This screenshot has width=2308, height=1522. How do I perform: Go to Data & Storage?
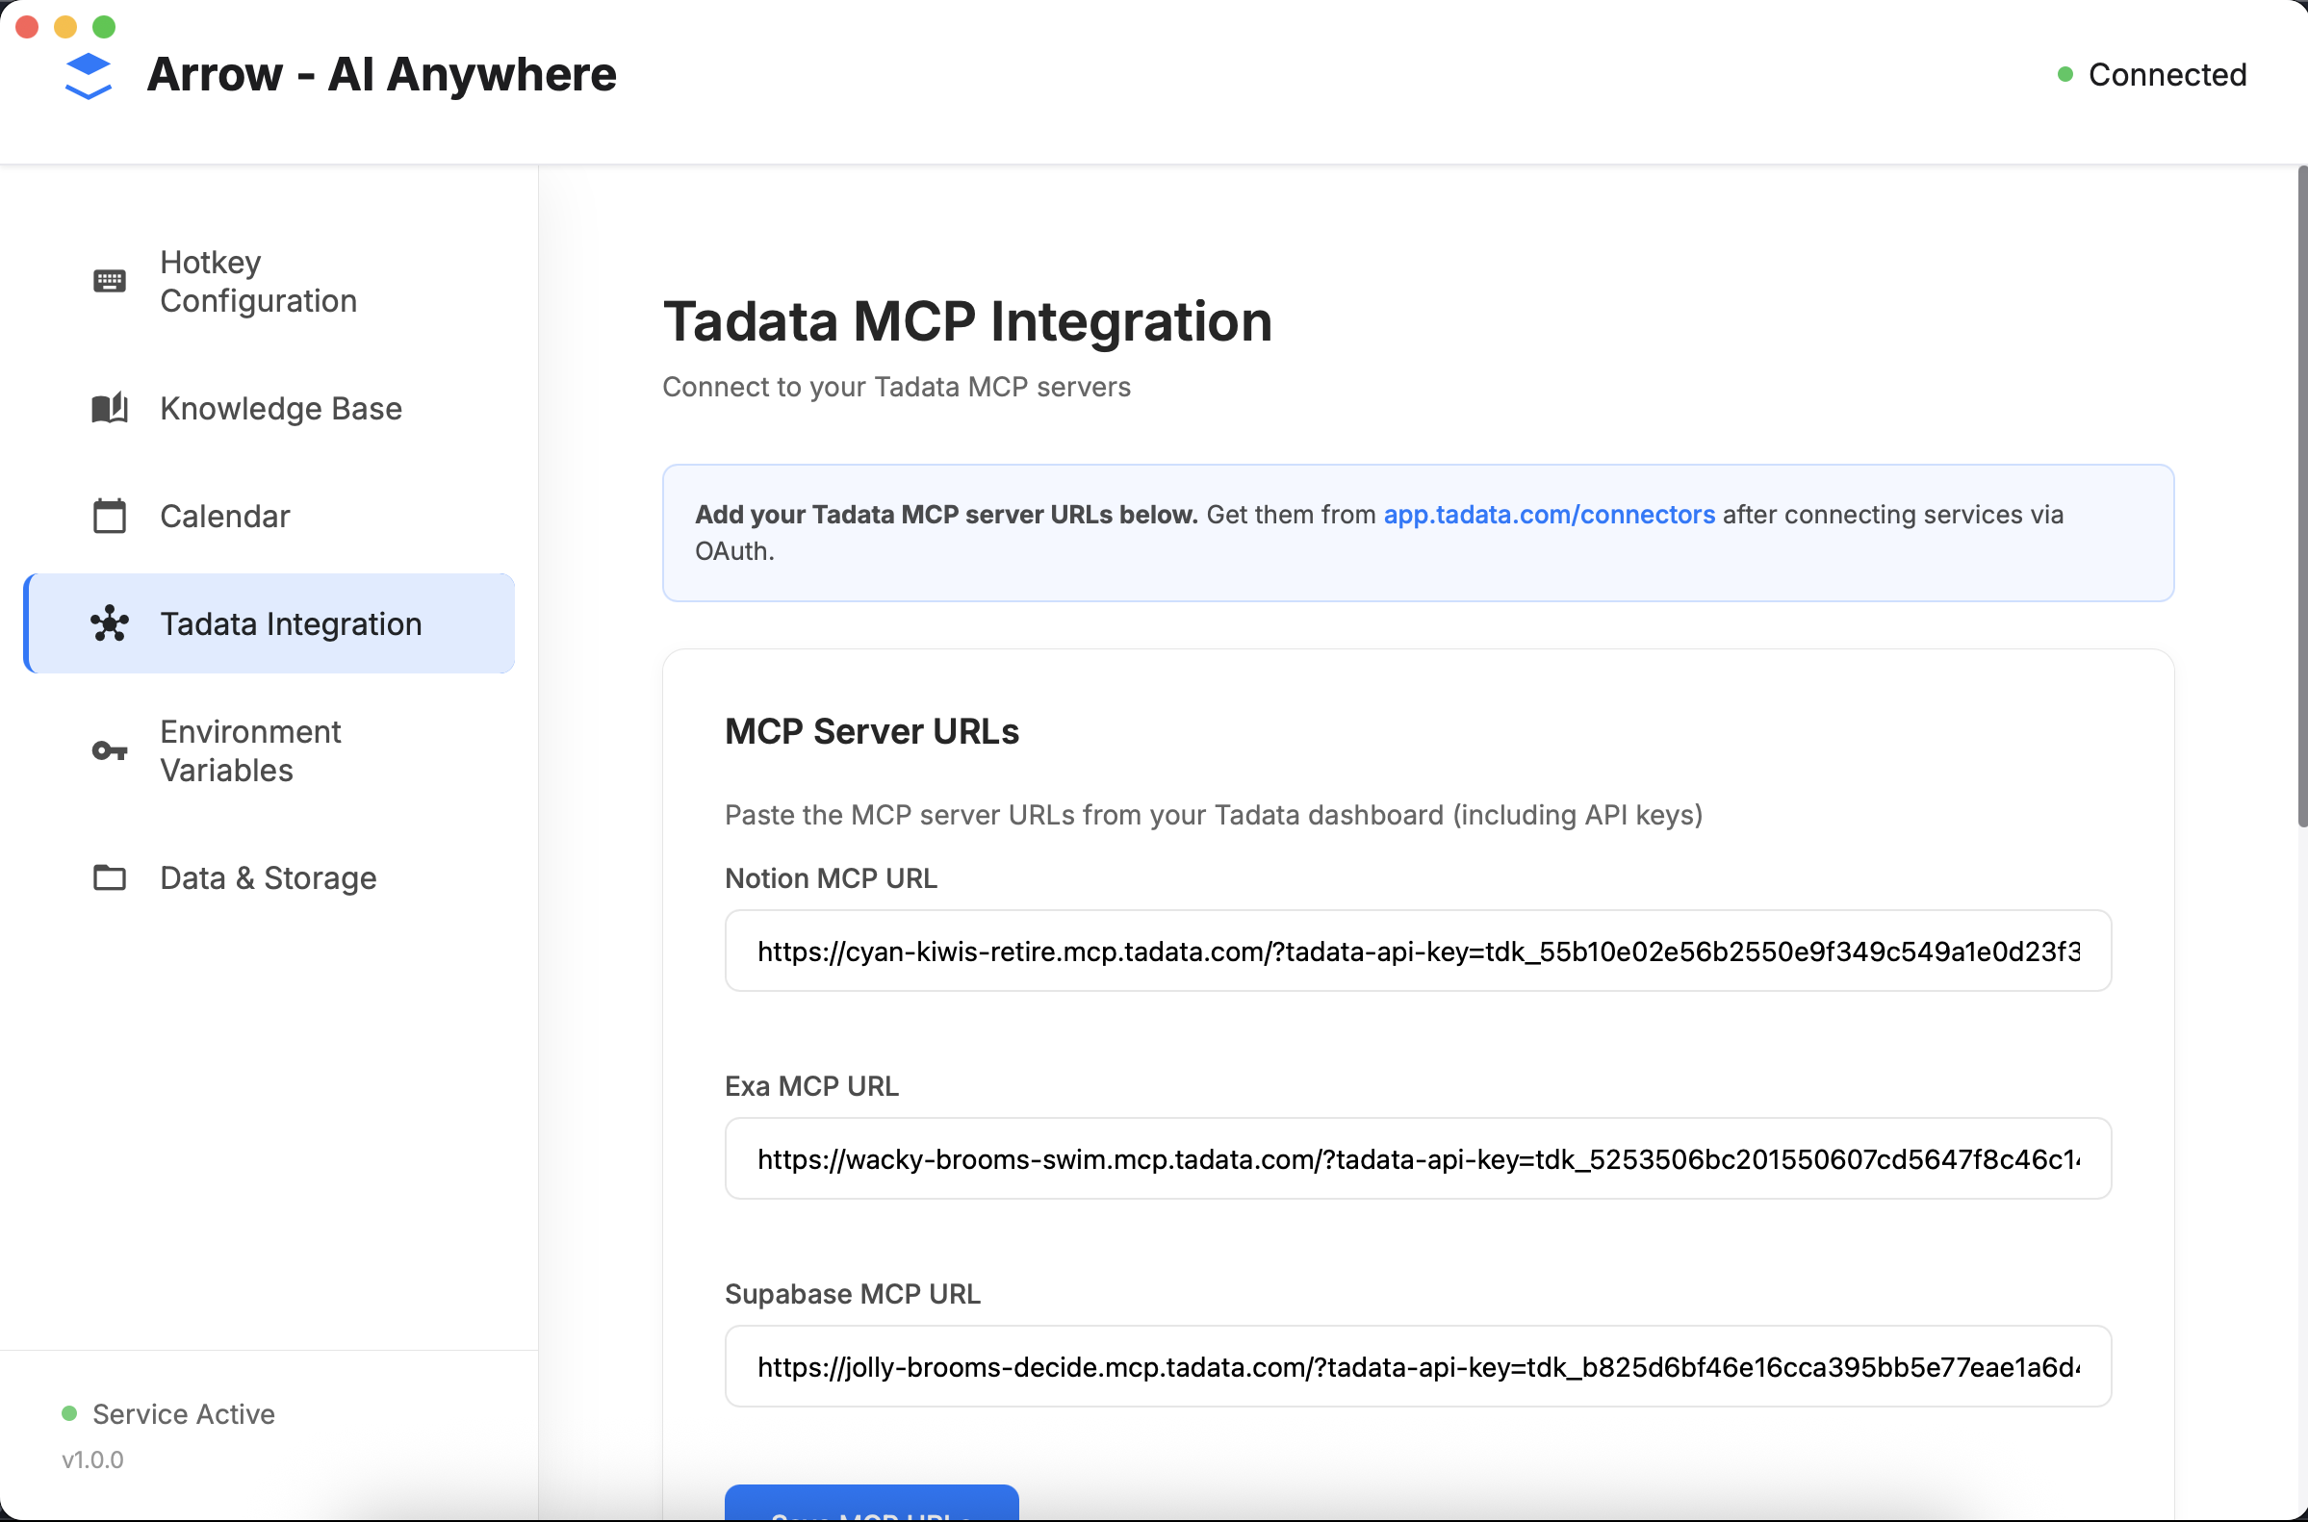[x=268, y=877]
